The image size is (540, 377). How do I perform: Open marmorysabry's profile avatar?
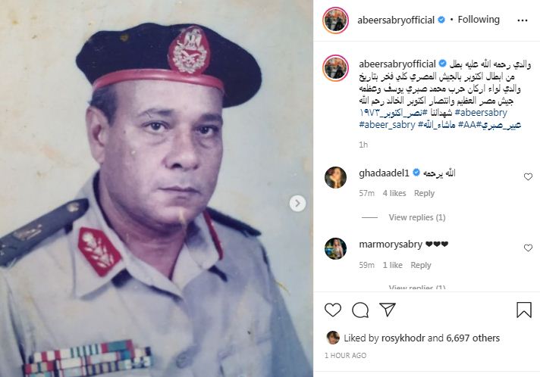[x=336, y=248]
